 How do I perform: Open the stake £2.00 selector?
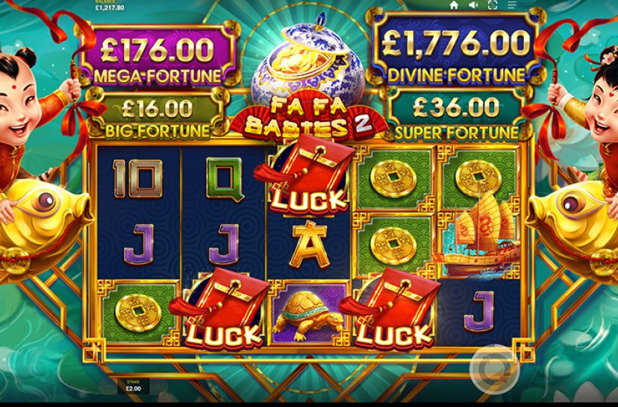[133, 386]
